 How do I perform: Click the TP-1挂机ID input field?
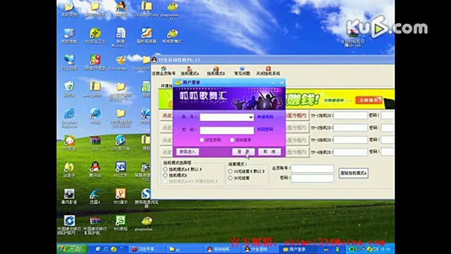pos(351,115)
